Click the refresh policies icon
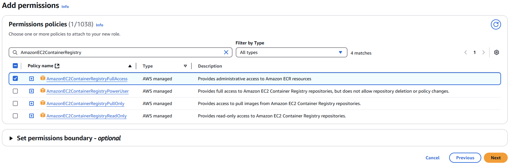 [496, 24]
